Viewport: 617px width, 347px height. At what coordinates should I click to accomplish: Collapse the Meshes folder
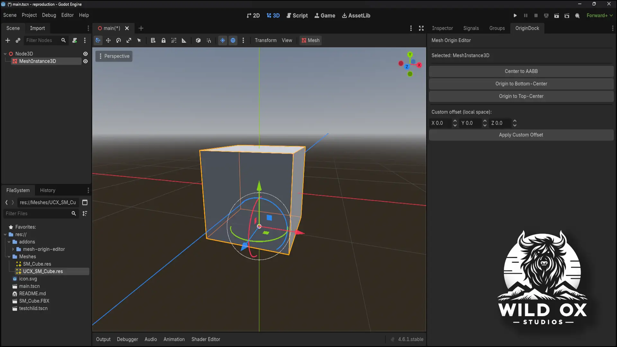9,256
